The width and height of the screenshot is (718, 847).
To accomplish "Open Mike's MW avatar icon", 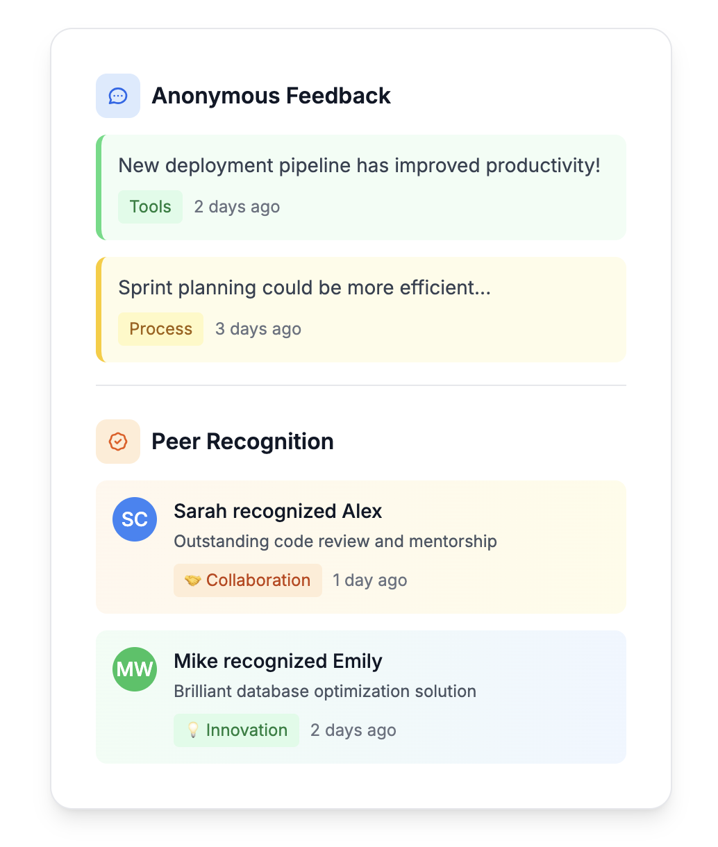I will (x=135, y=669).
